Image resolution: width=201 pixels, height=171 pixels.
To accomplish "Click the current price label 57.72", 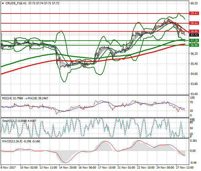I will pyautogui.click(x=194, y=35).
